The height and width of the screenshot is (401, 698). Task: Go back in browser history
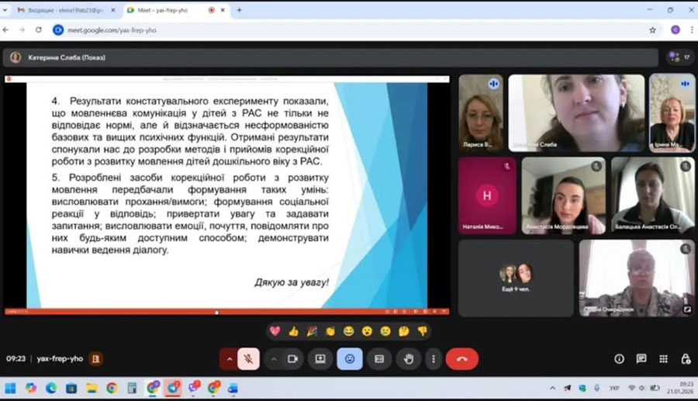pyautogui.click(x=5, y=29)
